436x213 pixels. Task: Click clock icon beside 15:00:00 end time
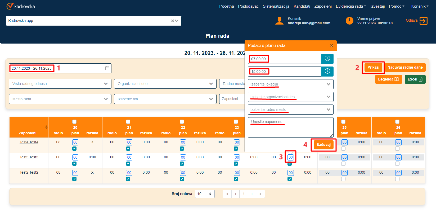(327, 72)
